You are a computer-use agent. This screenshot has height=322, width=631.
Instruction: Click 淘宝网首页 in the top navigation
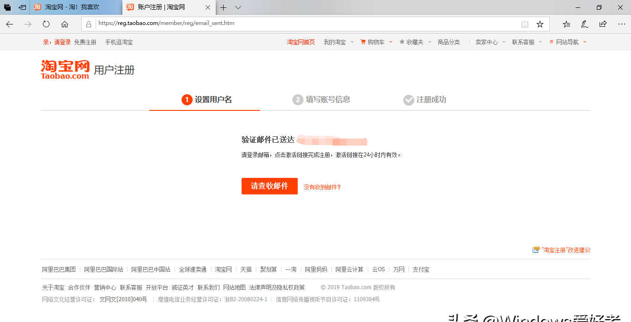tap(300, 42)
